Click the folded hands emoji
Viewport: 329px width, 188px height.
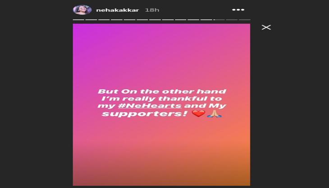click(x=214, y=114)
